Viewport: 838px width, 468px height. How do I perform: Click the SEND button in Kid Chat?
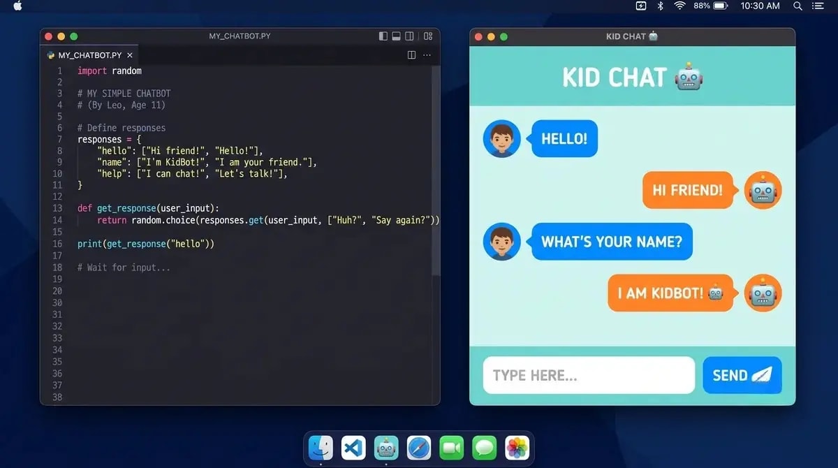pyautogui.click(x=742, y=375)
